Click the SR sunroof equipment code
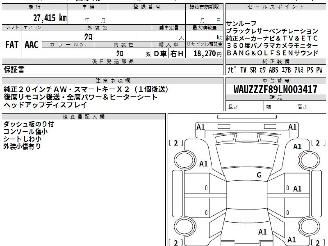The image size is (328, 246). tap(253, 70)
